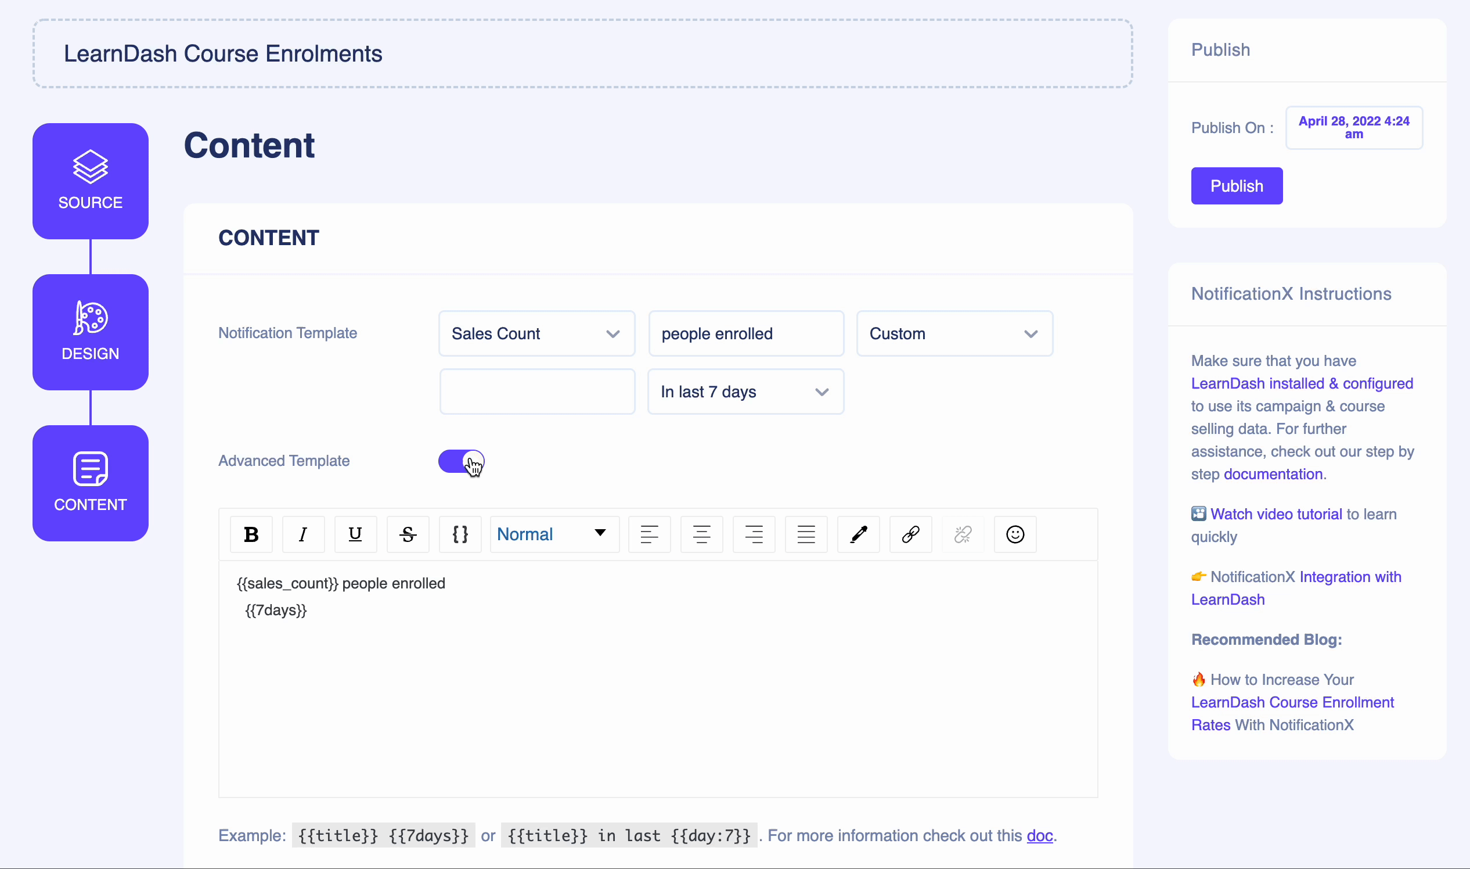Open the SOURCE step

90,181
